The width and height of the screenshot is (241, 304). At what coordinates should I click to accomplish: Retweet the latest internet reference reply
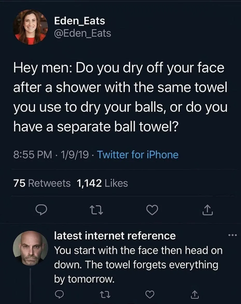pyautogui.click(x=105, y=294)
